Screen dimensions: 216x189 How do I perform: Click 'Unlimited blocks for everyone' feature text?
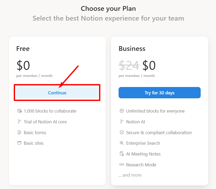[155, 111]
